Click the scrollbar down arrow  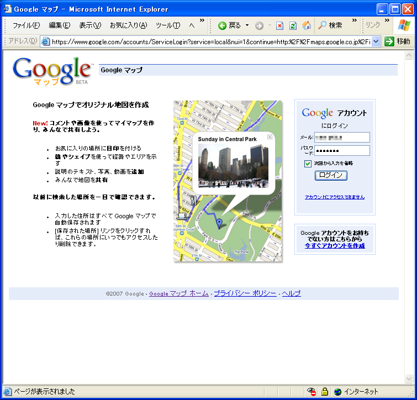click(x=409, y=378)
